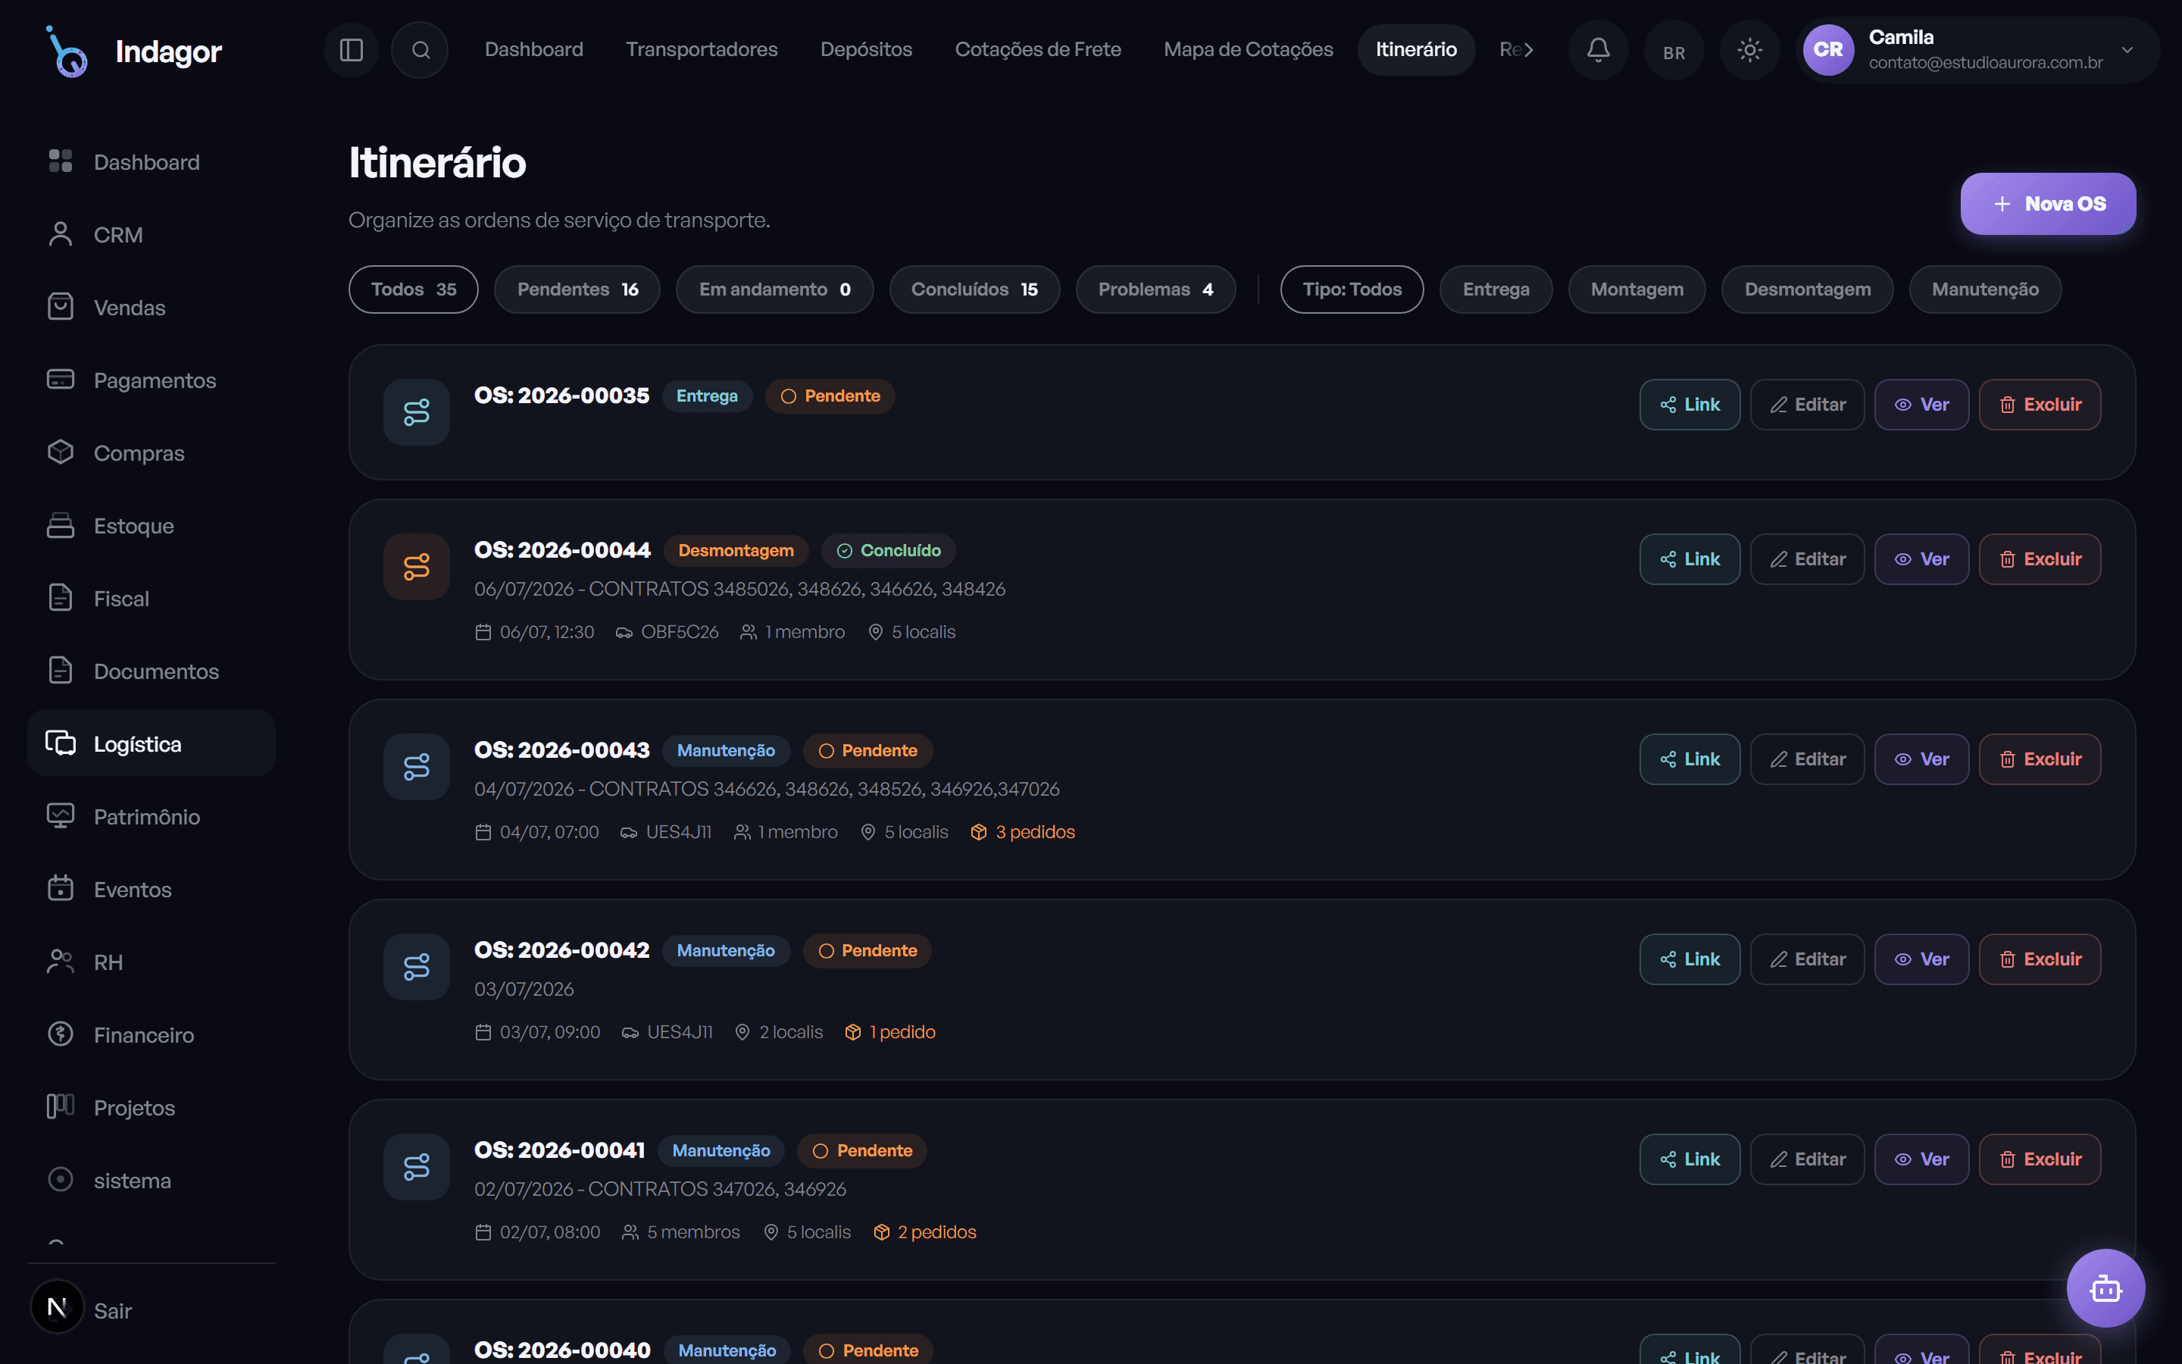Open notifications bell icon
This screenshot has height=1364, width=2182.
point(1598,49)
